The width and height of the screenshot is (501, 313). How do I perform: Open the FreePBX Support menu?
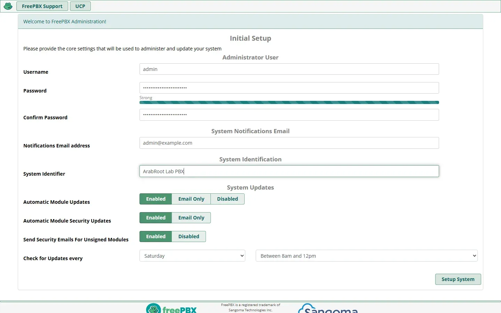tap(42, 6)
